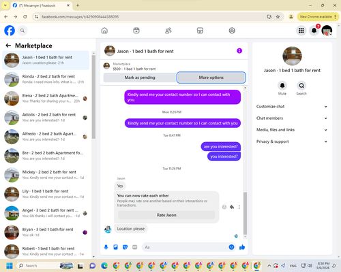
Task: Click the Facebook logo icon
Action: click(10, 31)
